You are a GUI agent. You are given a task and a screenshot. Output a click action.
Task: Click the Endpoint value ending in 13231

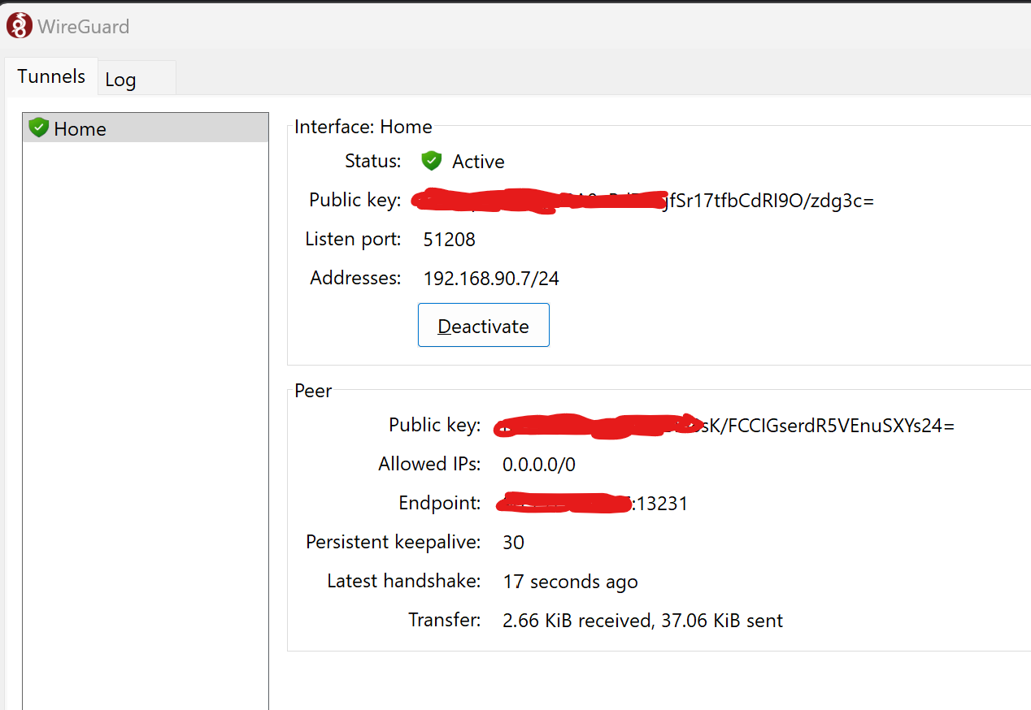(x=589, y=503)
